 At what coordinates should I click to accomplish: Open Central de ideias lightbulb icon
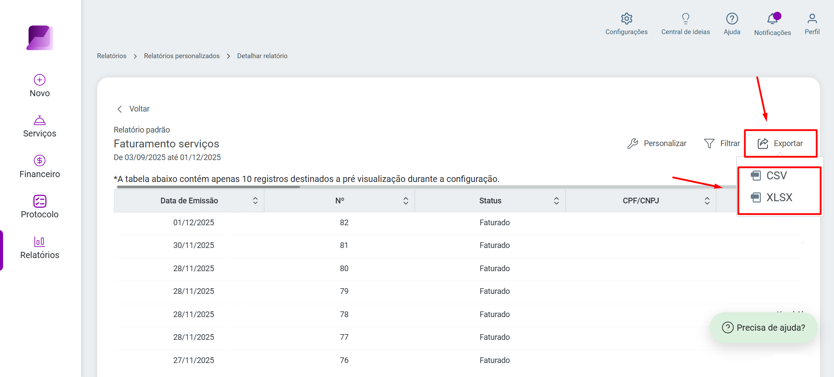686,18
